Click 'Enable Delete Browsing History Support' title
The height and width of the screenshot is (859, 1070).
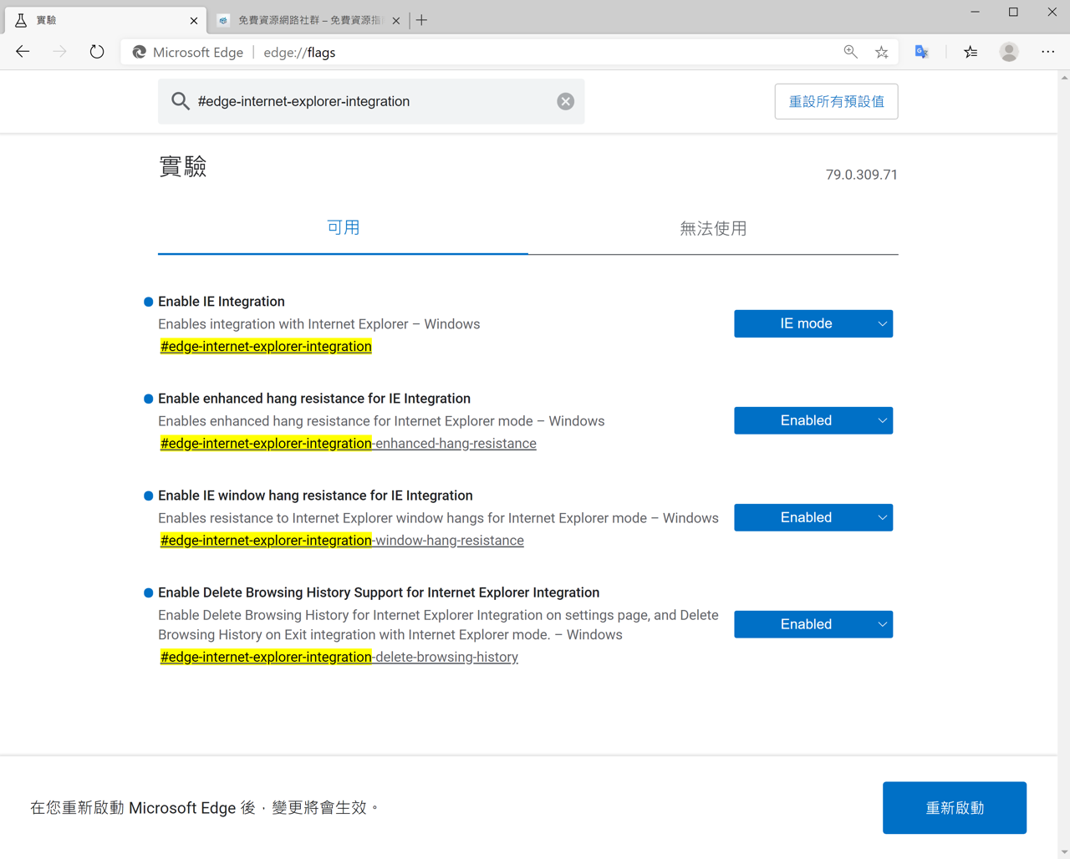pyautogui.click(x=379, y=592)
